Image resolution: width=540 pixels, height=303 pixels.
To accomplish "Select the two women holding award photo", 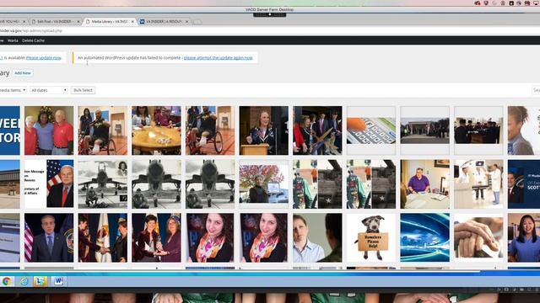I will pos(156,237).
